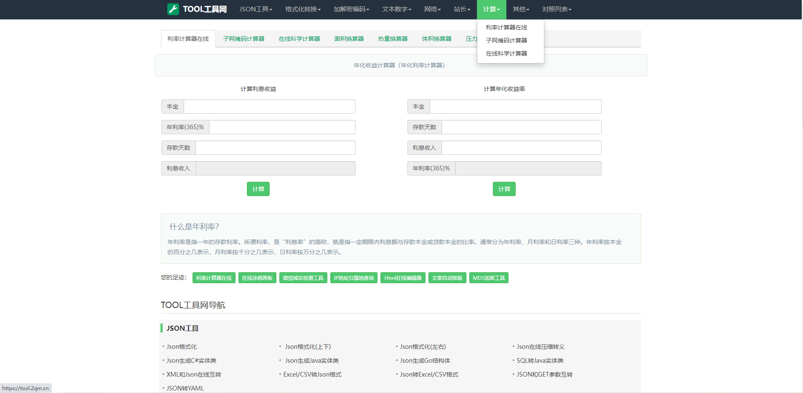
Task: Switch to the 面积换算器 tab
Action: [x=348, y=38]
